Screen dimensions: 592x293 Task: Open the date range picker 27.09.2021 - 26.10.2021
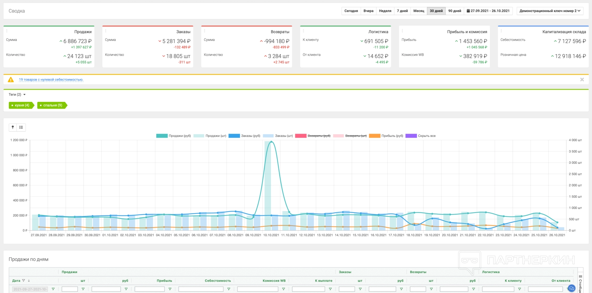(488, 11)
